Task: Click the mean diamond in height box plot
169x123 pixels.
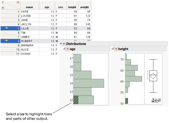Action: point(153,76)
